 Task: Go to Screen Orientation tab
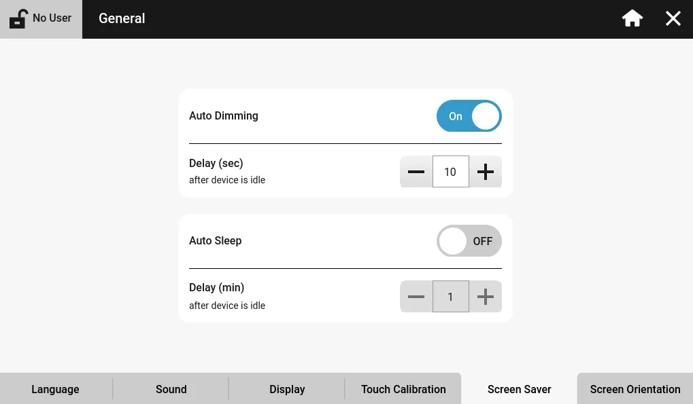click(x=635, y=389)
